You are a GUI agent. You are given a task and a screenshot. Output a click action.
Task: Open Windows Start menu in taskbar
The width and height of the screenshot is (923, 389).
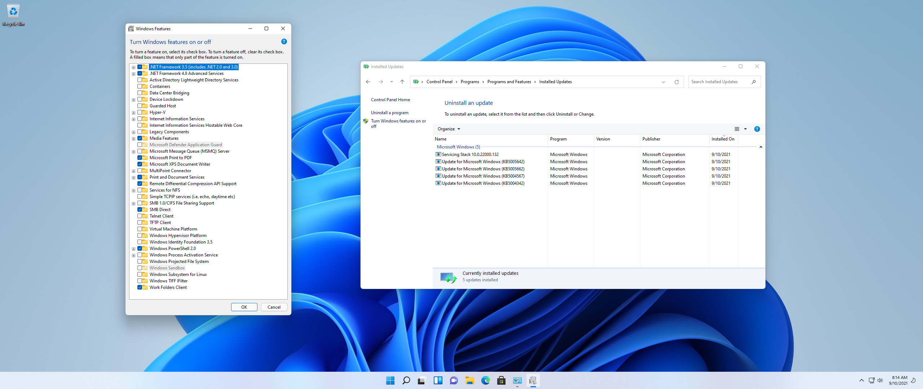pyautogui.click(x=390, y=380)
